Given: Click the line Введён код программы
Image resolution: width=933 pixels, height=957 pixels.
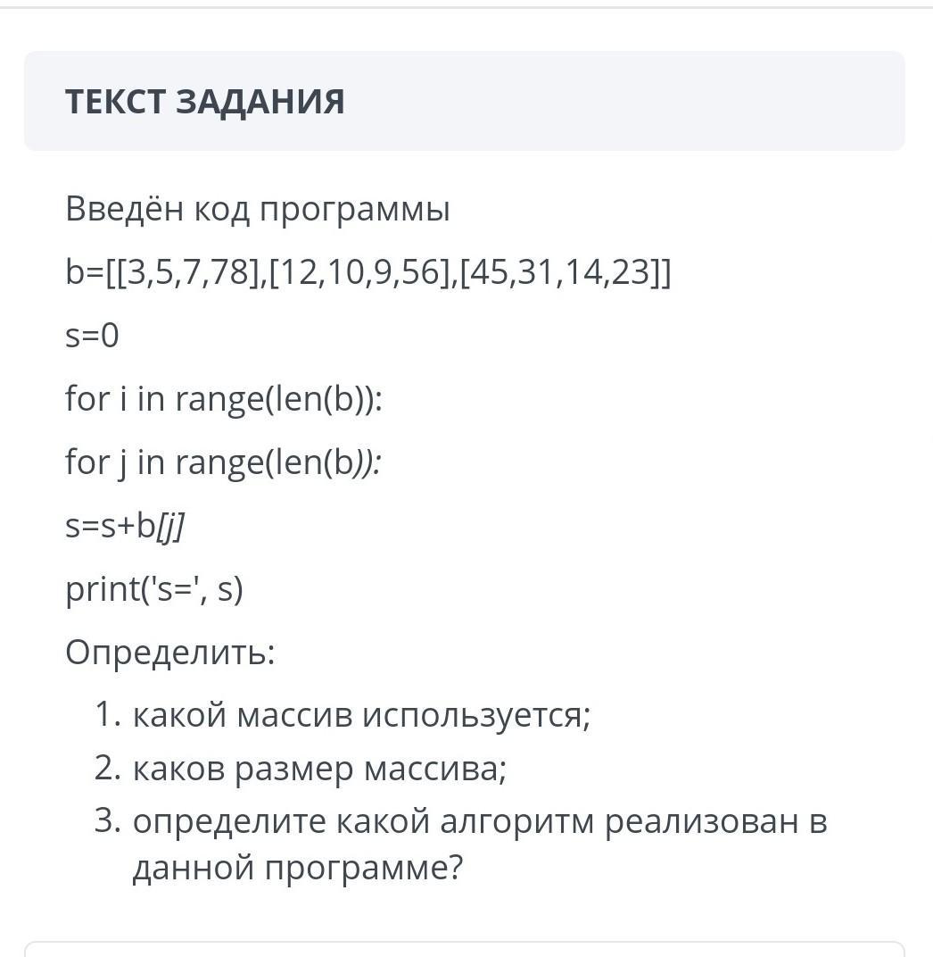Looking at the screenshot, I should pyautogui.click(x=258, y=209).
